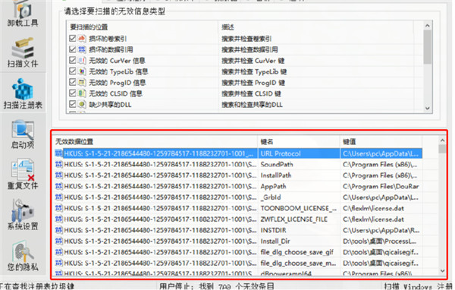Viewport: 455px width, 290px height.
Task: Click the C:\Program Files\DouRar value cell
Action: pyautogui.click(x=381, y=186)
